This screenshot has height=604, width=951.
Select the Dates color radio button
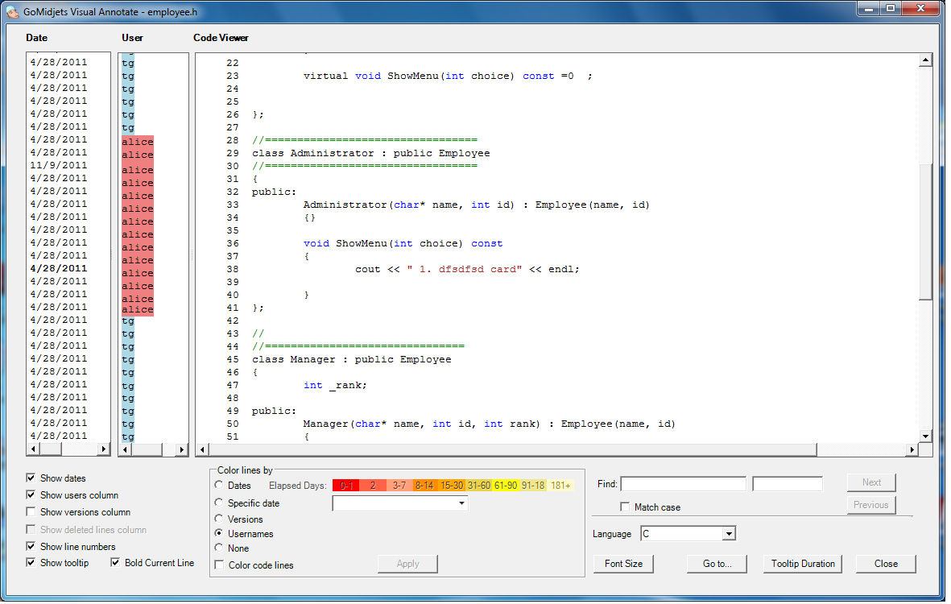(220, 486)
